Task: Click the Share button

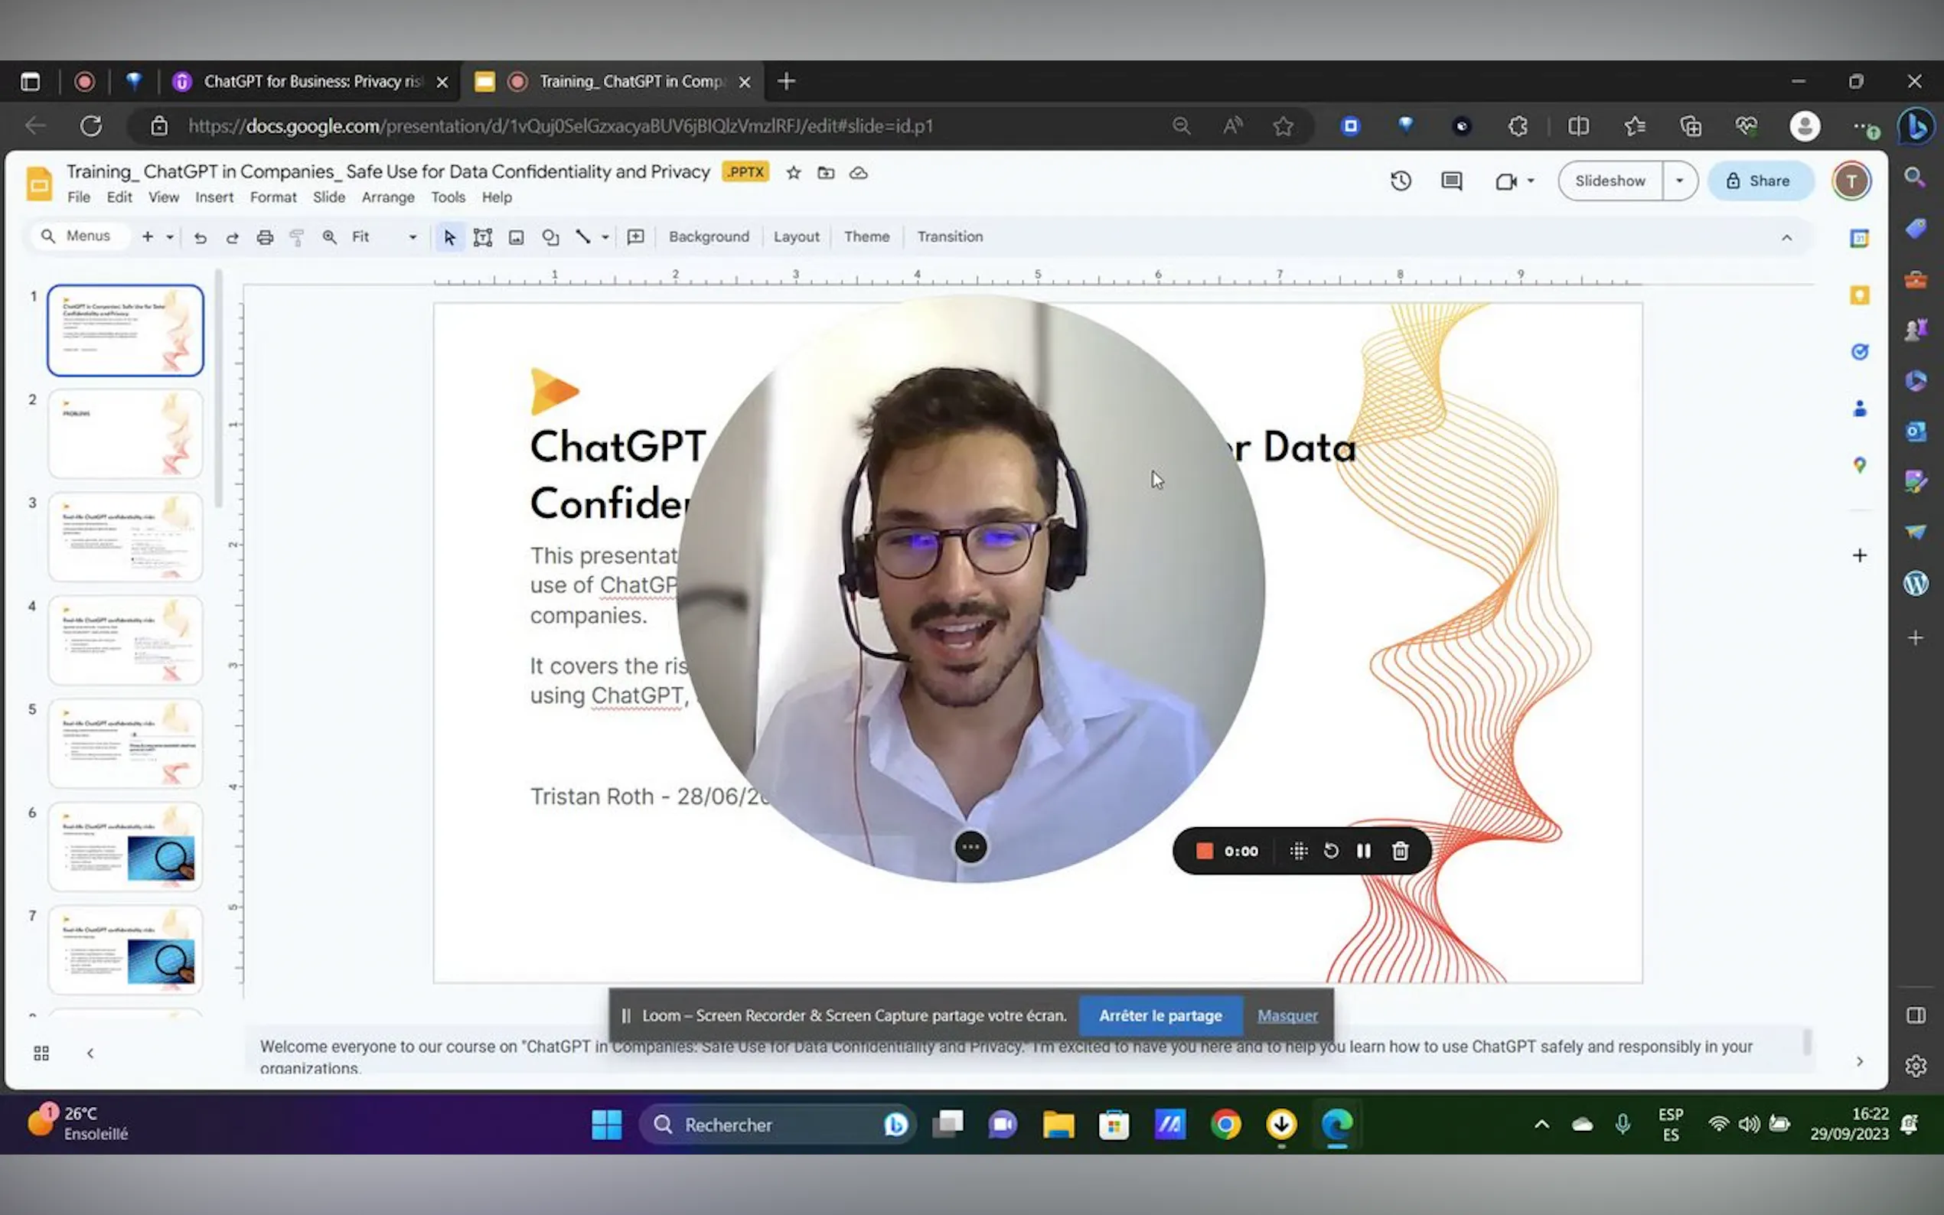Action: 1760,181
